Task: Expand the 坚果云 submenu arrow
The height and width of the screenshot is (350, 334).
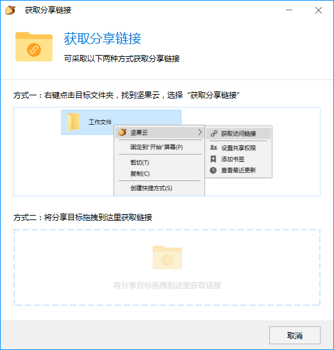Action: (200, 132)
